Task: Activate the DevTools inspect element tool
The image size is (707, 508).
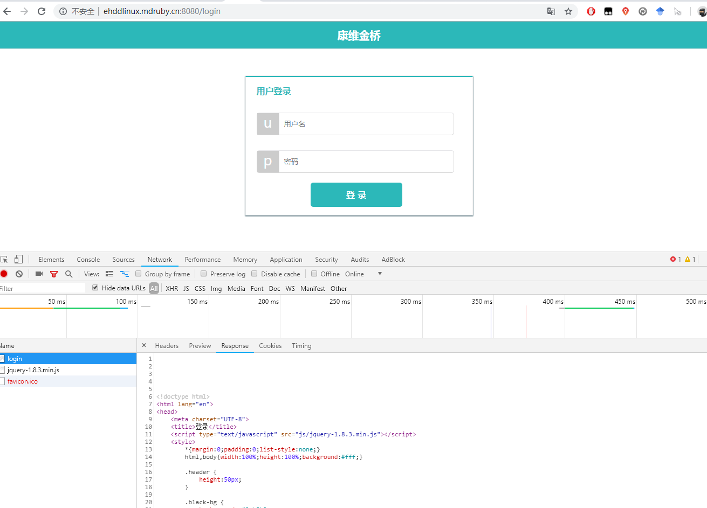Action: point(4,259)
